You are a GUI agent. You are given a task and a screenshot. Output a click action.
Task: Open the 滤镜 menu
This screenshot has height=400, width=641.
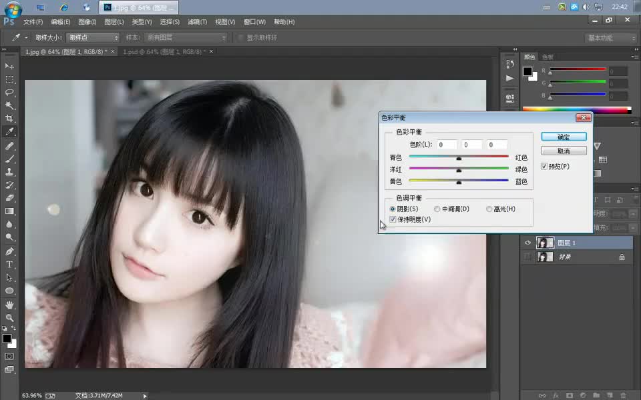(x=197, y=21)
